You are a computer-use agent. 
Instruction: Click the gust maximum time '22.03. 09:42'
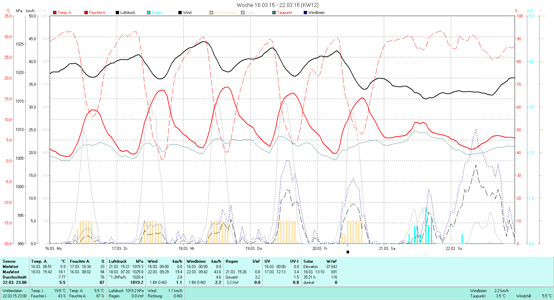pyautogui.click(x=197, y=272)
